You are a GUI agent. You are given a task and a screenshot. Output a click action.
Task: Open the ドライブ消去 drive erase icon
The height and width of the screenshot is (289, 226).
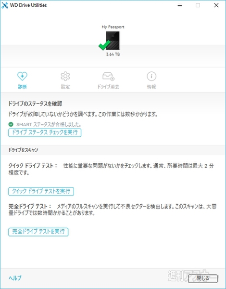click(x=108, y=76)
